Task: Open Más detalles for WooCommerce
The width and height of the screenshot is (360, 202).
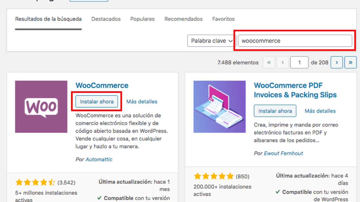Action: (142, 102)
